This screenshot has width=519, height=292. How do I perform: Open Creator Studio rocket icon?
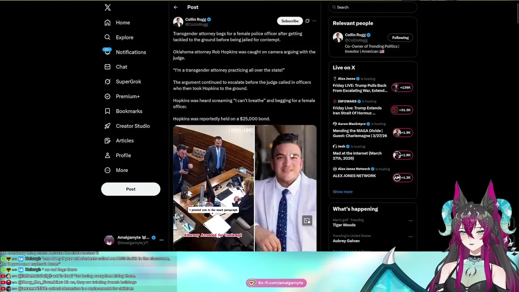[x=107, y=126]
